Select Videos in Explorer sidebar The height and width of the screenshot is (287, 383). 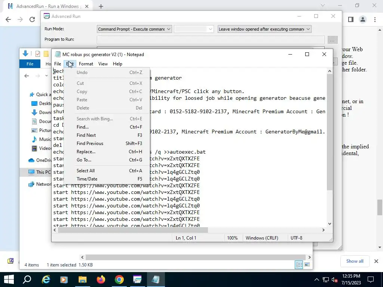(x=42, y=148)
